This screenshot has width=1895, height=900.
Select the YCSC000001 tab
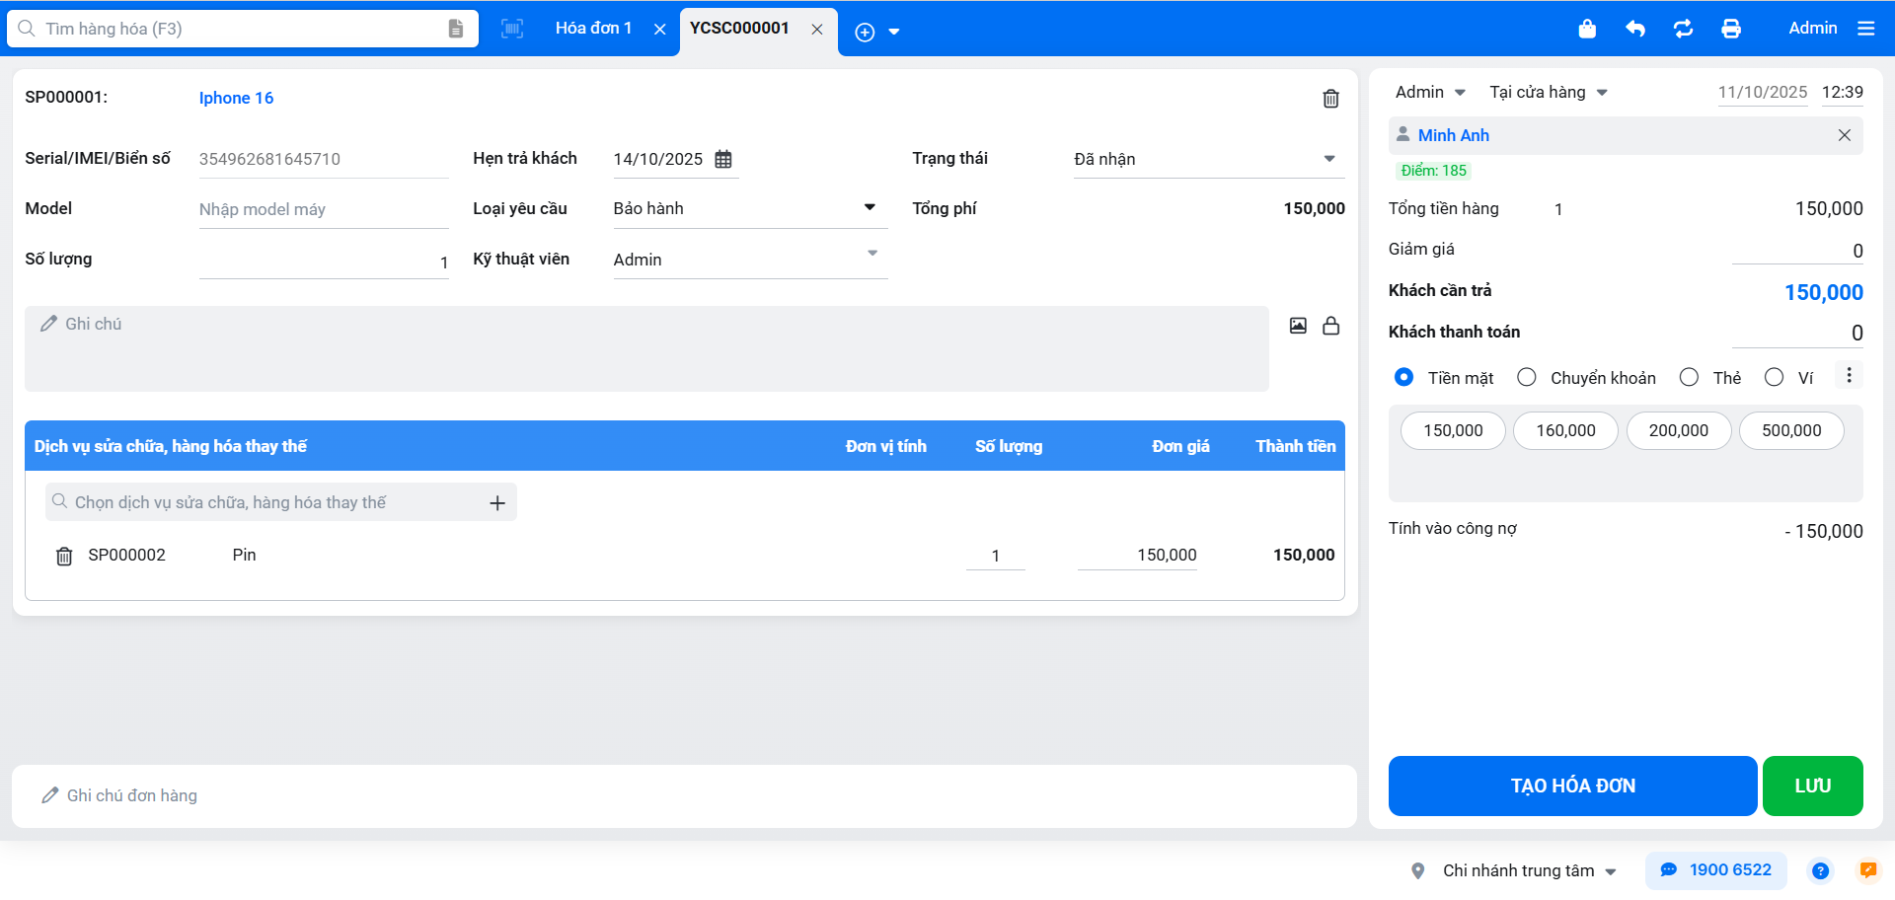(x=739, y=28)
